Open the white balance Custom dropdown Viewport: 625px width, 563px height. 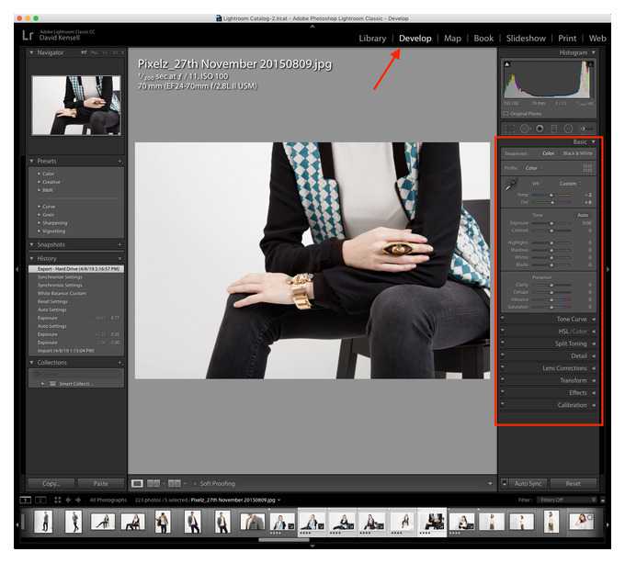(569, 183)
